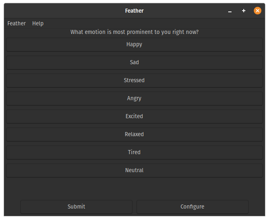Click the emotion question label text
The image size is (269, 220).
pos(134,32)
